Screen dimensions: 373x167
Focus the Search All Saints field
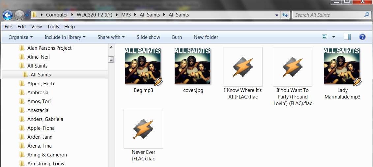click(x=330, y=15)
